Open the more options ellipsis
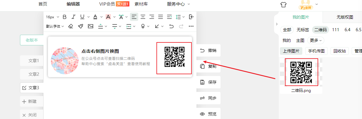362x119 pixels. click(191, 26)
